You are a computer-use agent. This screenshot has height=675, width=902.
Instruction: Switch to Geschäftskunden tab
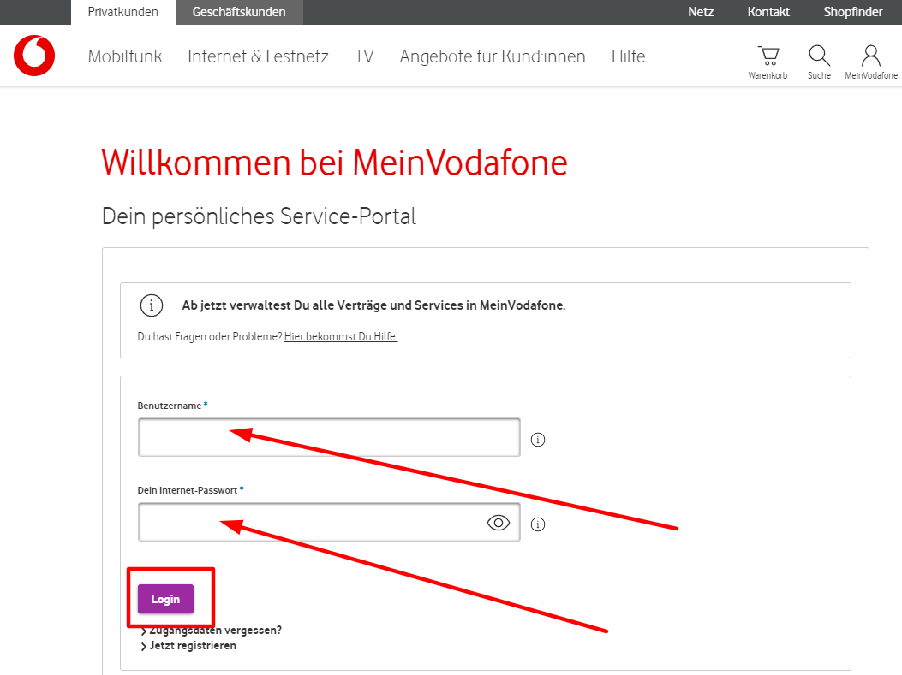coord(239,12)
